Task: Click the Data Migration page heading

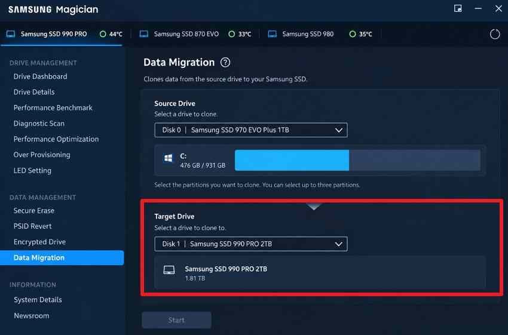Action: point(179,63)
